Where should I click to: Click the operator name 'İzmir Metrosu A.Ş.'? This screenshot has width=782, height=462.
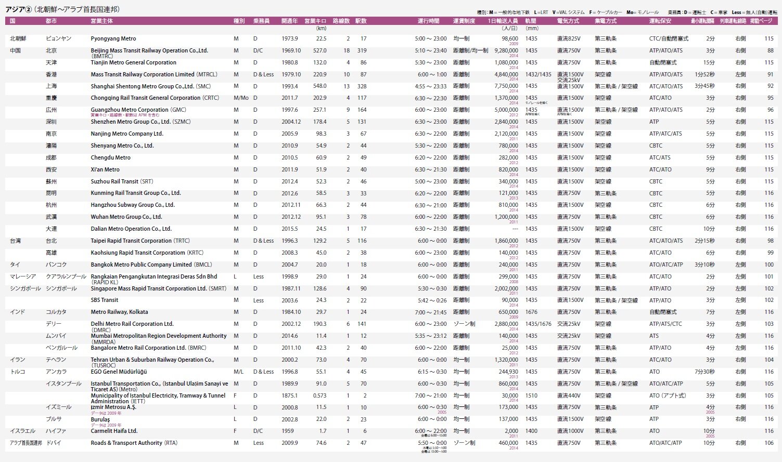tap(113, 407)
